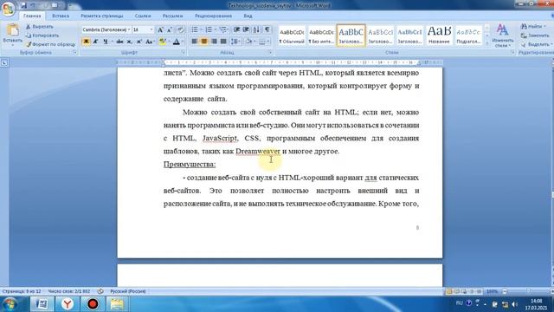Toggle italic (К) formatting

pos(95,42)
